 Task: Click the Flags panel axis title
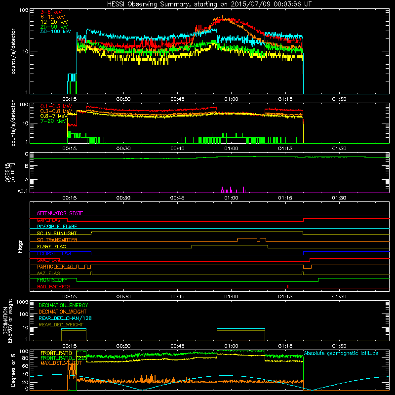(20, 246)
